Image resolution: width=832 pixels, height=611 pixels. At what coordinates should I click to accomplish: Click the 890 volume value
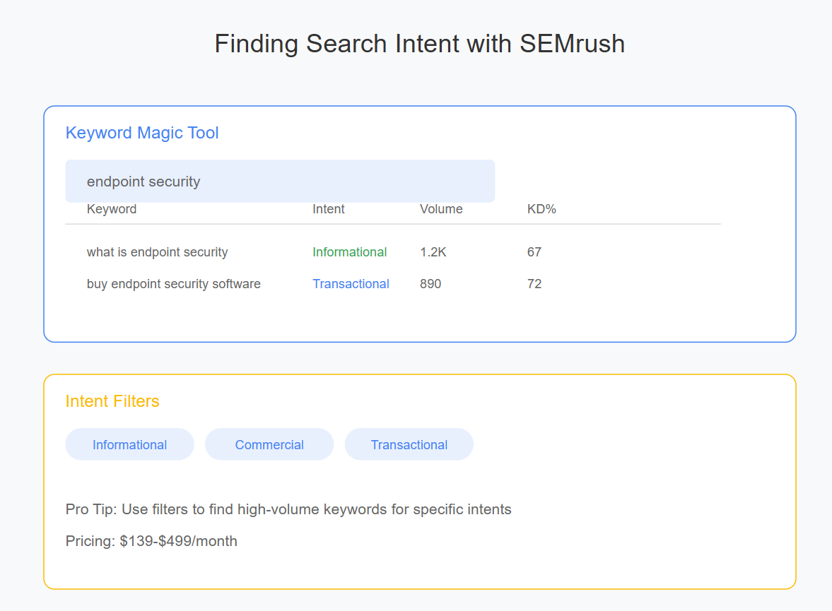tap(430, 284)
